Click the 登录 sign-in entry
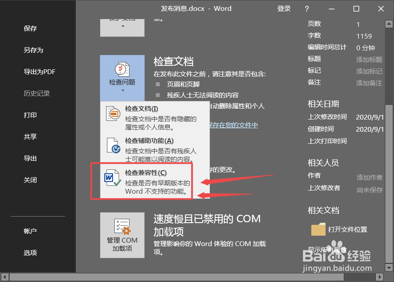 (284, 8)
